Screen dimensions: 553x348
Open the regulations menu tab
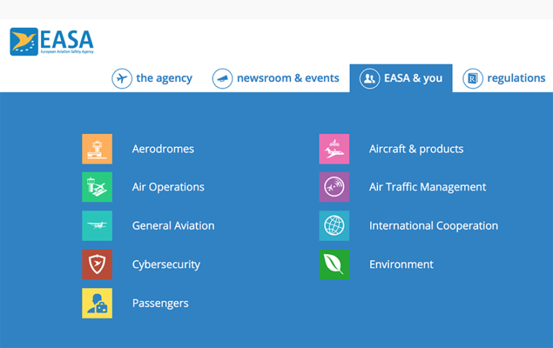point(504,79)
